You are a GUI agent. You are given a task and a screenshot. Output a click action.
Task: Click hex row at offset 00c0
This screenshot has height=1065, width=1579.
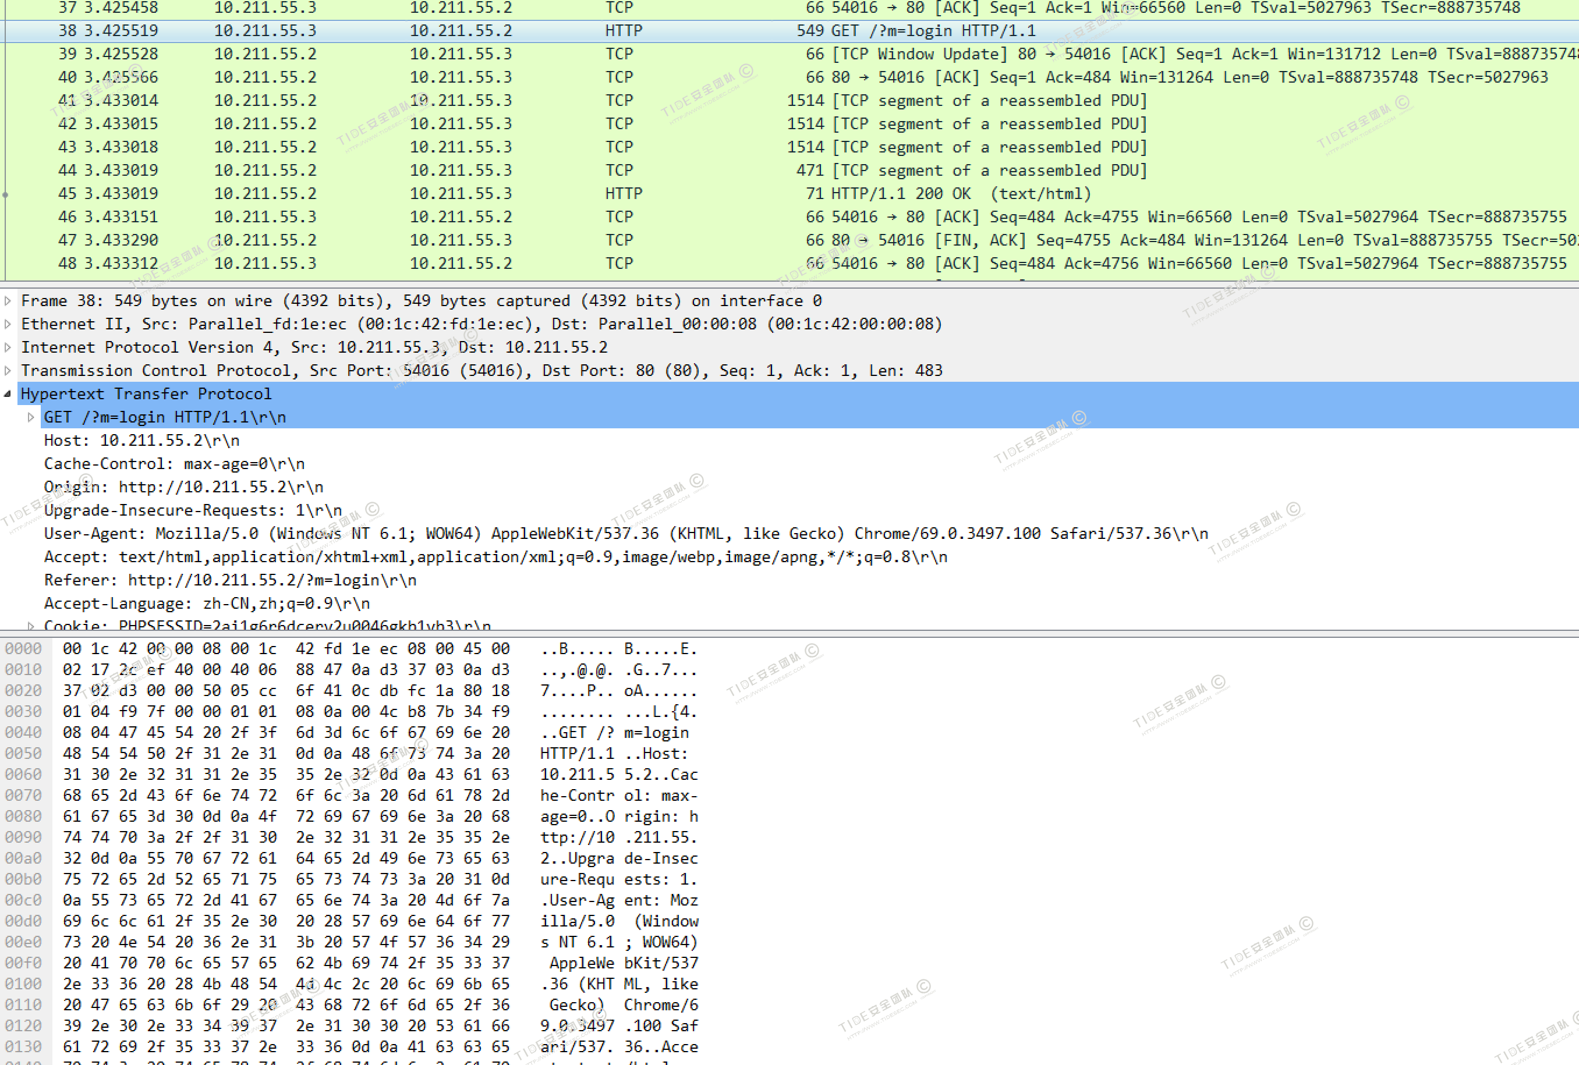click(x=285, y=901)
